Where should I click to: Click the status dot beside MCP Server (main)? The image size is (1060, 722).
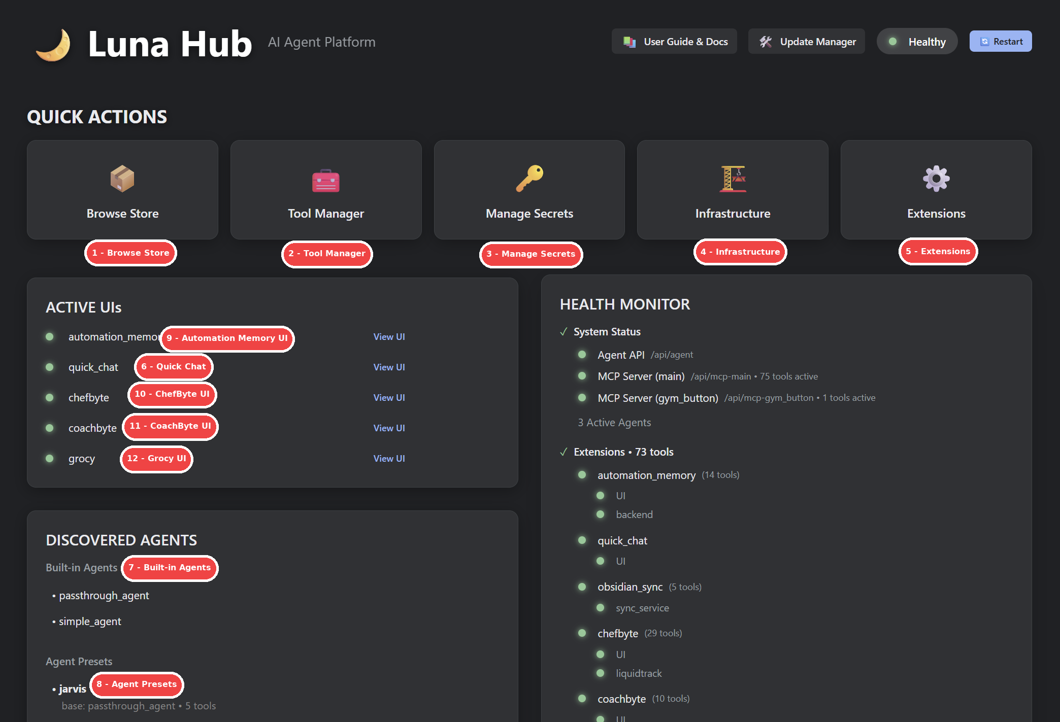click(x=582, y=376)
